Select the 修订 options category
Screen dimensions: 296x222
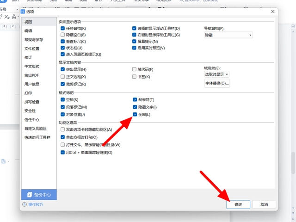39,57
